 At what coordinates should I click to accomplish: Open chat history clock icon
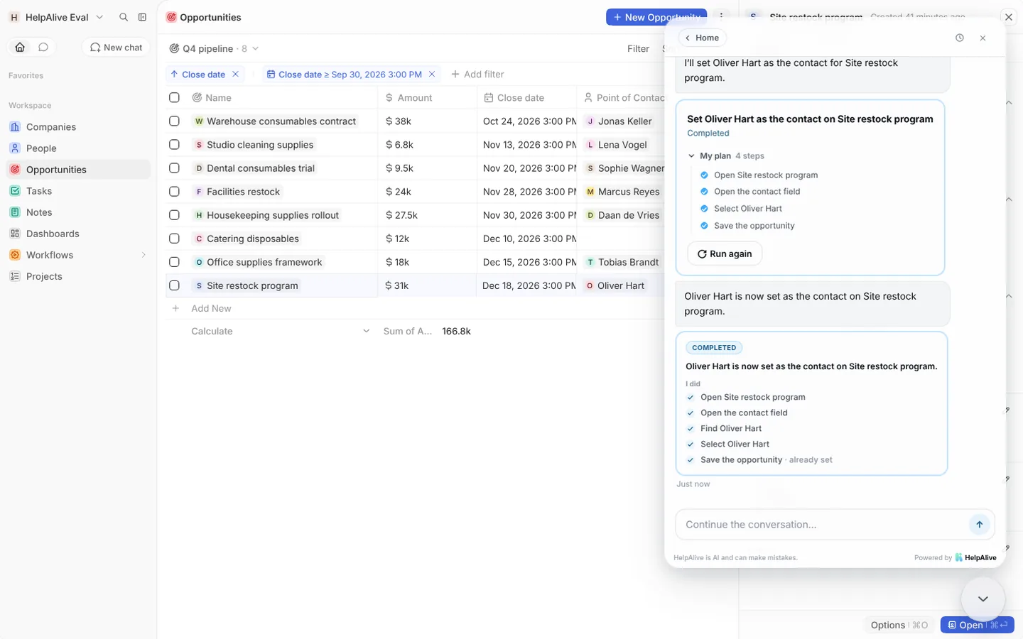coord(960,38)
